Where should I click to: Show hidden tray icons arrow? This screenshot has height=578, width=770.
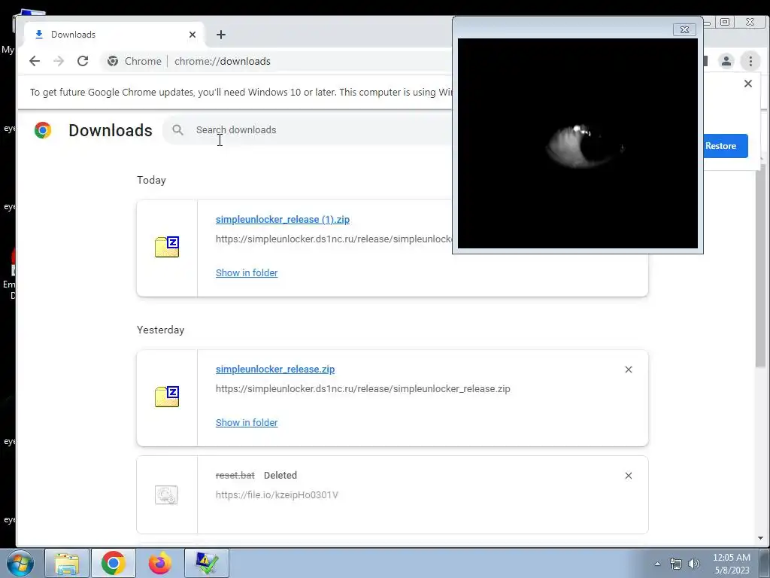point(657,564)
